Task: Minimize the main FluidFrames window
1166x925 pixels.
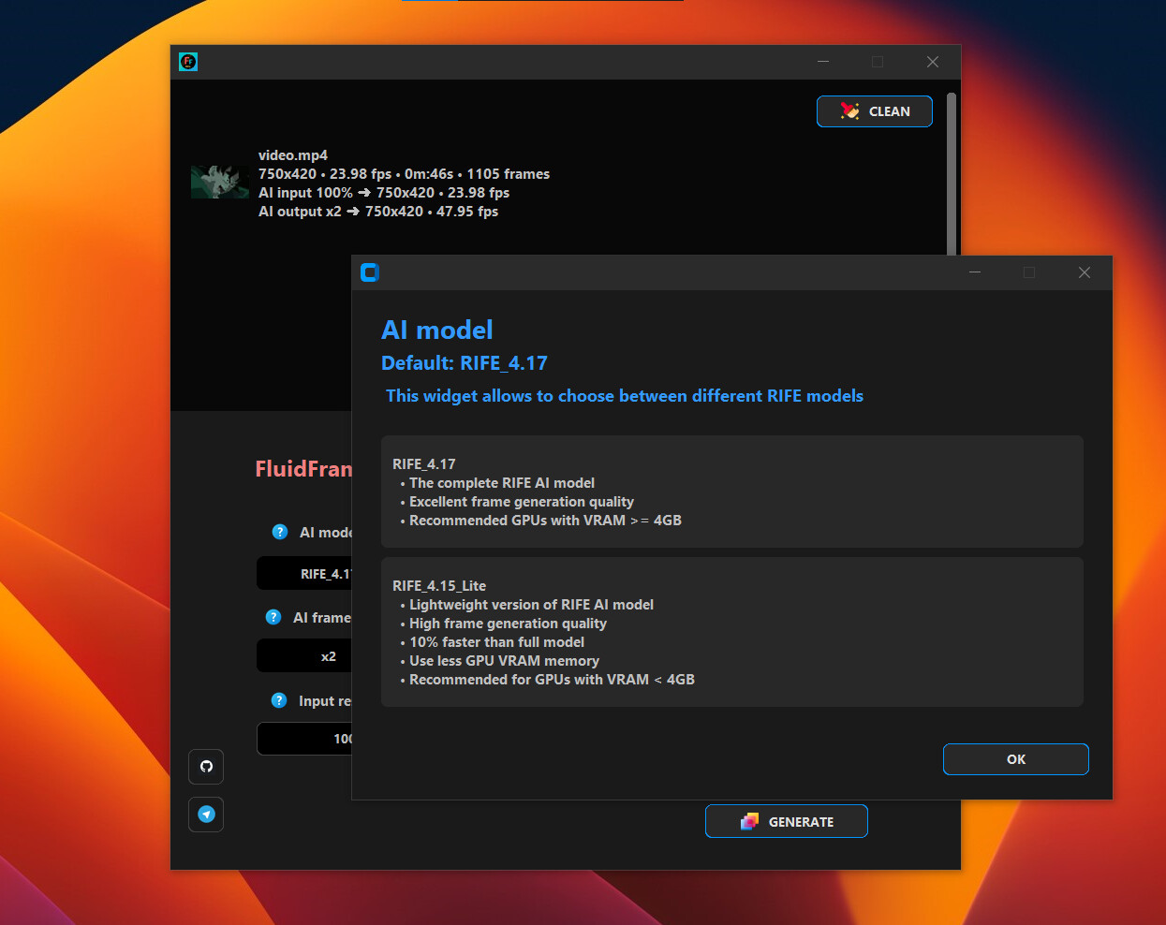Action: pyautogui.click(x=823, y=62)
